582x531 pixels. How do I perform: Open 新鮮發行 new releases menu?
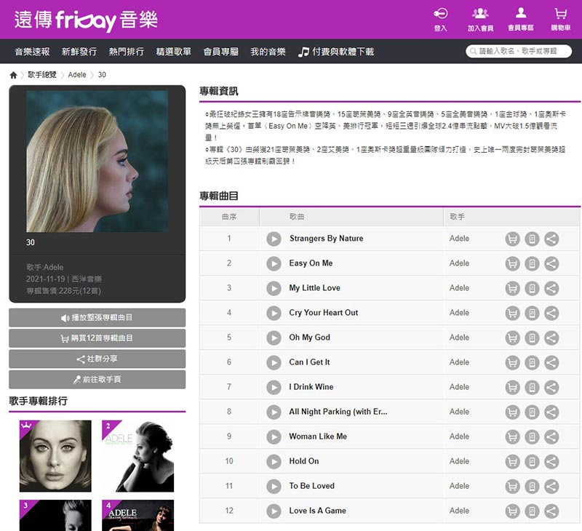point(79,52)
